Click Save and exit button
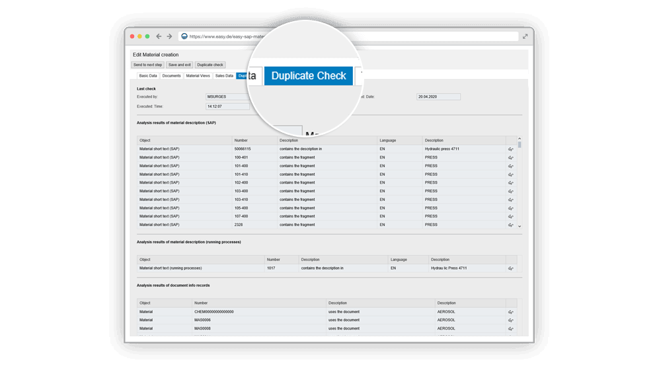The image size is (661, 370). [180, 65]
